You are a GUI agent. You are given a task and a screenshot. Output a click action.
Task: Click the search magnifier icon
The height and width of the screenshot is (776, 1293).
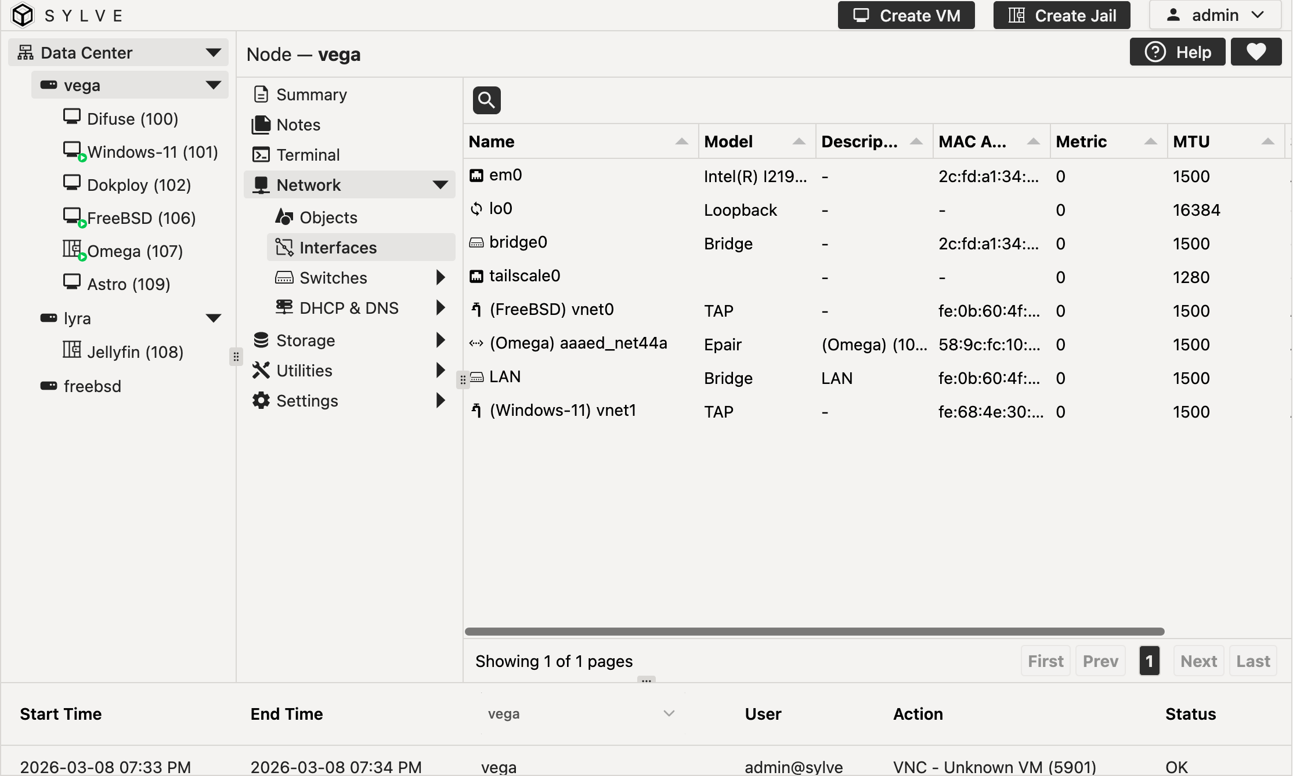point(486,100)
